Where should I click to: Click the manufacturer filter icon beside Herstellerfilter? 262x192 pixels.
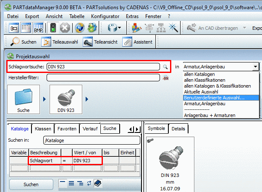tap(165, 78)
